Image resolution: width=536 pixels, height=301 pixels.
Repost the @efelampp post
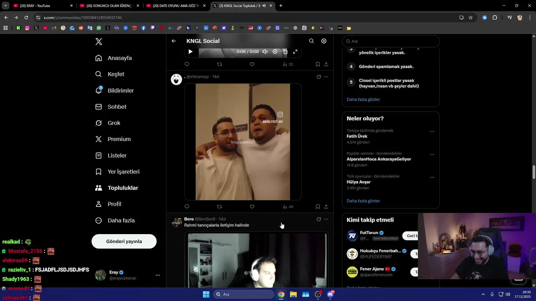coord(219,207)
